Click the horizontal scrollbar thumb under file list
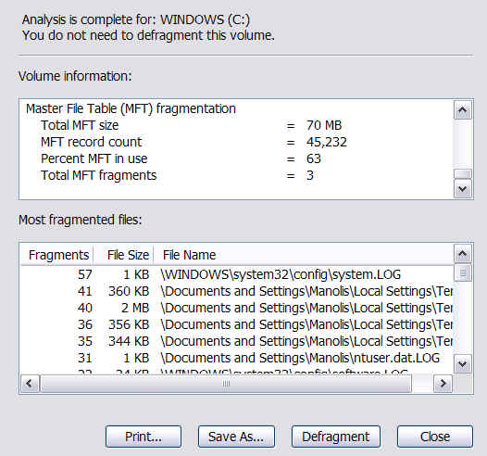Viewport: 487px width, 456px height. 226,384
